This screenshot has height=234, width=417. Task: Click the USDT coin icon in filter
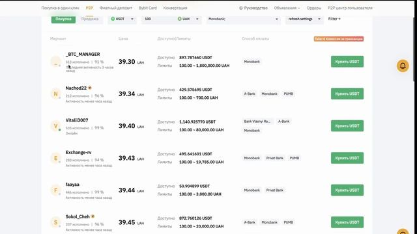pos(113,19)
